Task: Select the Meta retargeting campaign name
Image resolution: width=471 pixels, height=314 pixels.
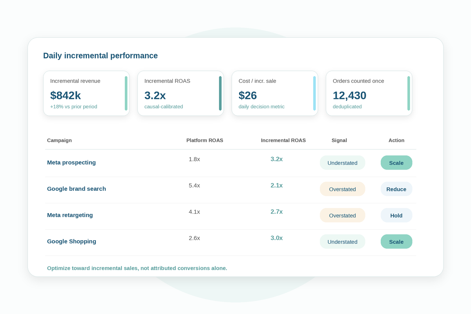Action: click(70, 215)
